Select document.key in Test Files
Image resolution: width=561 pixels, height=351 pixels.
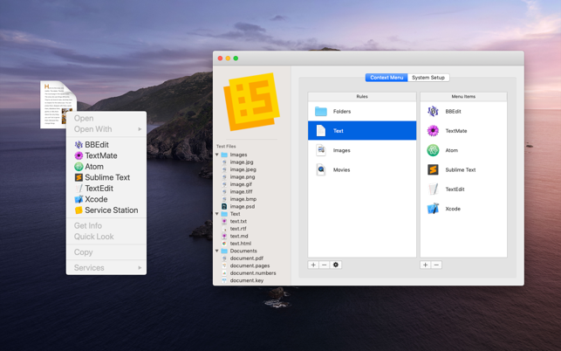click(x=247, y=280)
